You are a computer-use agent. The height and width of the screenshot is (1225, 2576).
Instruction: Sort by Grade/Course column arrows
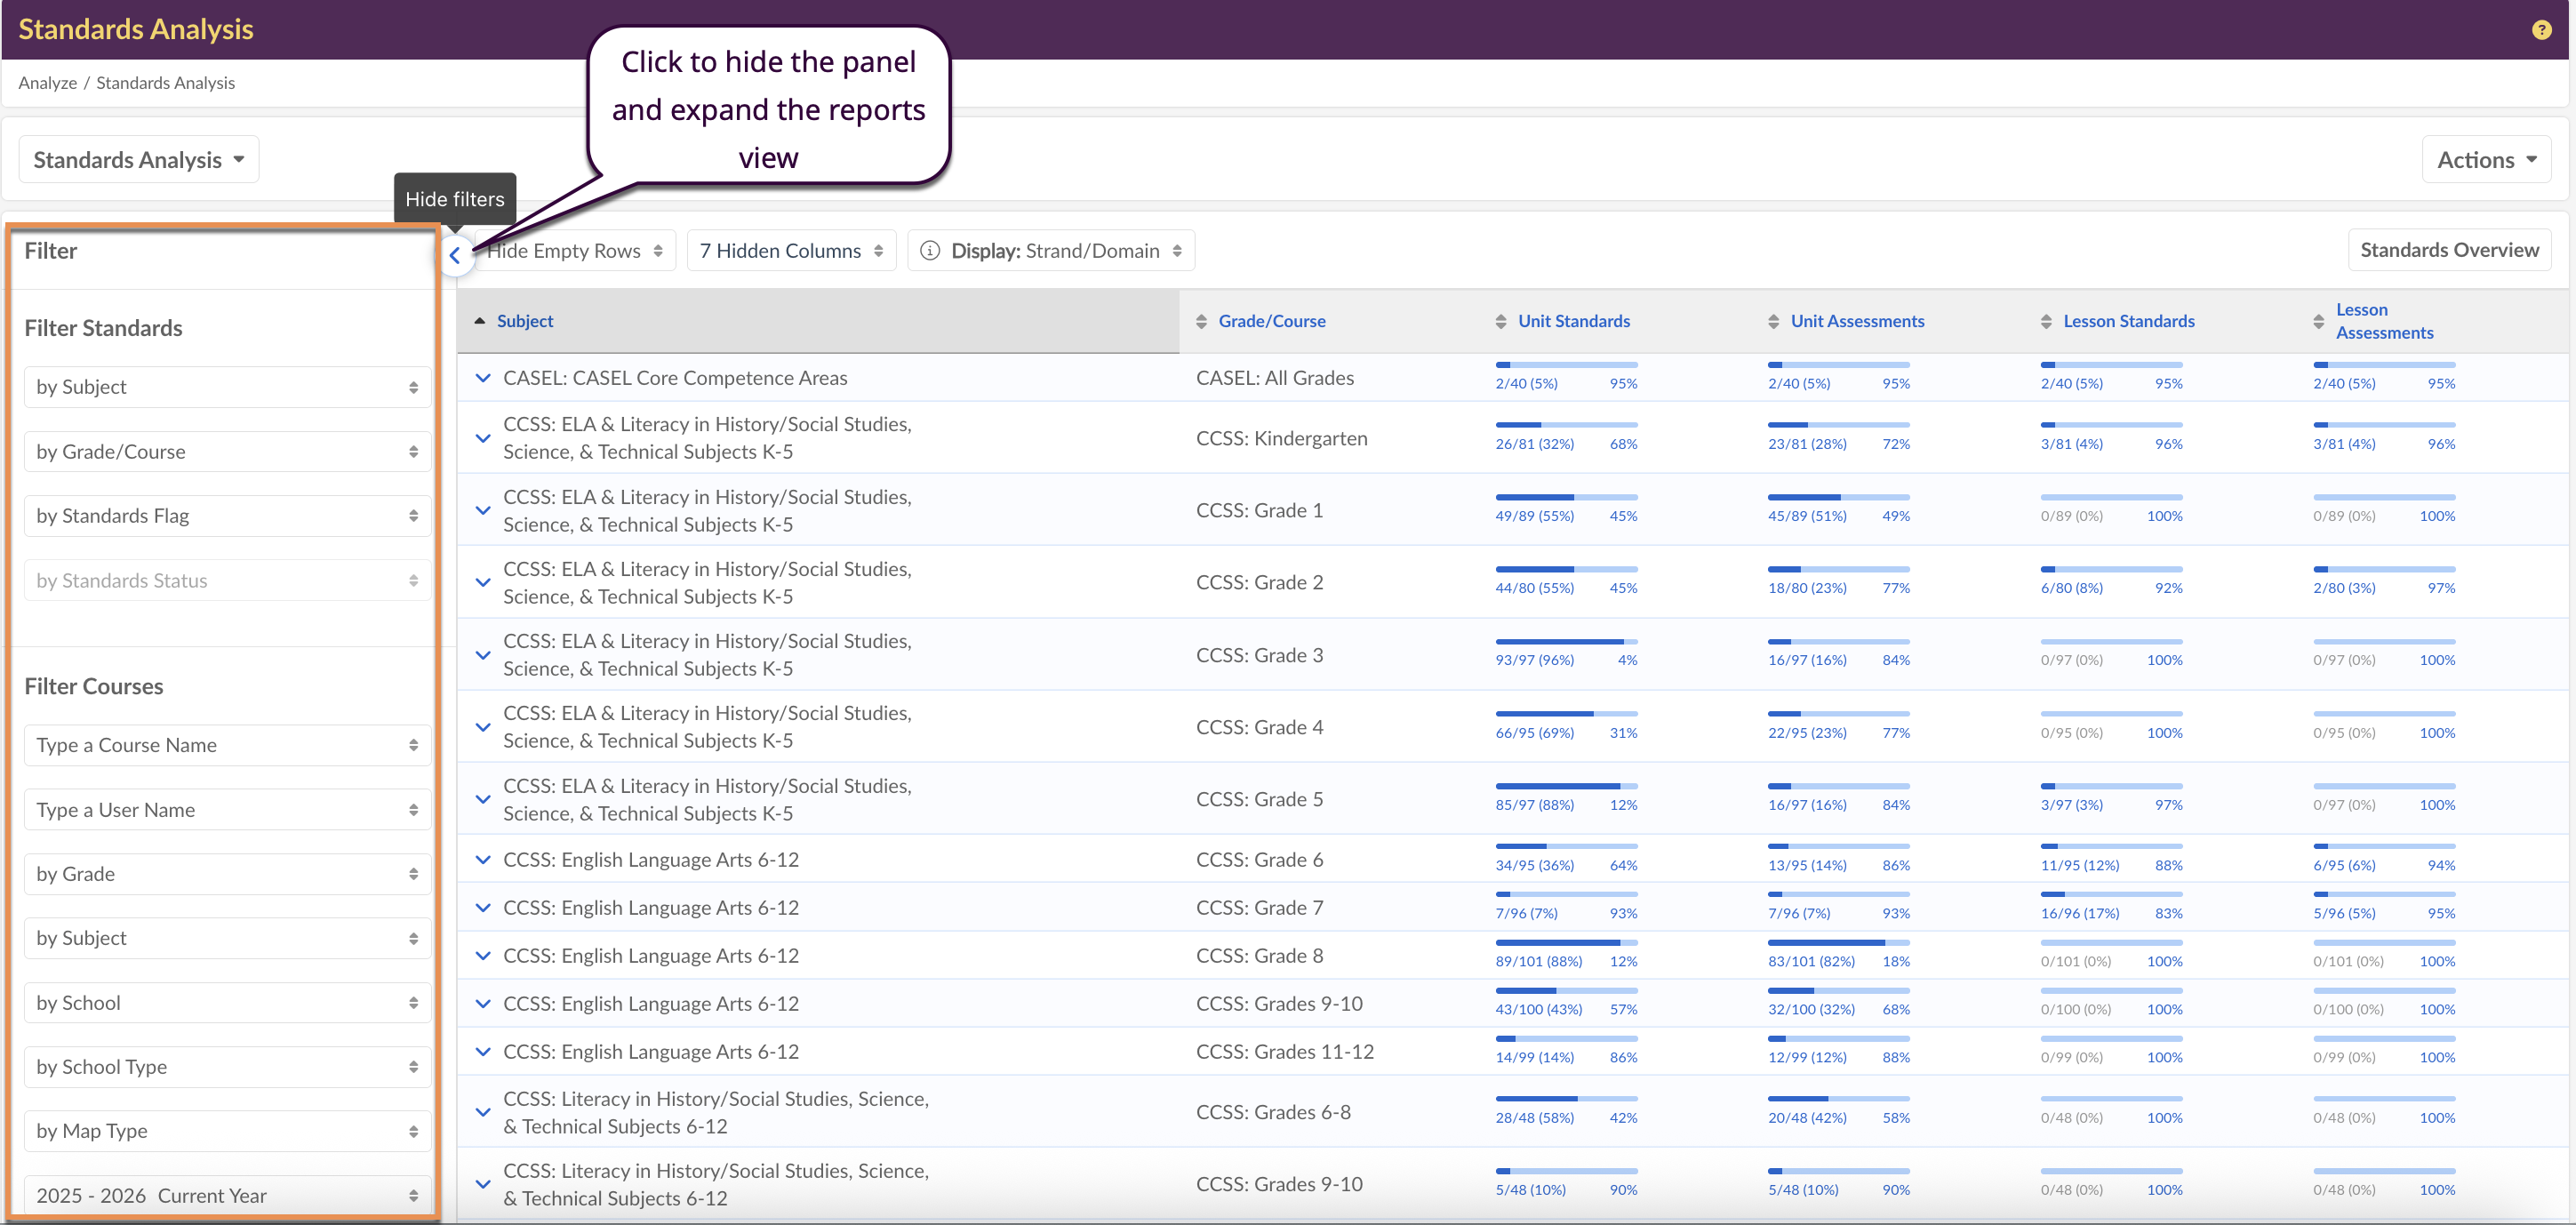coord(1201,321)
